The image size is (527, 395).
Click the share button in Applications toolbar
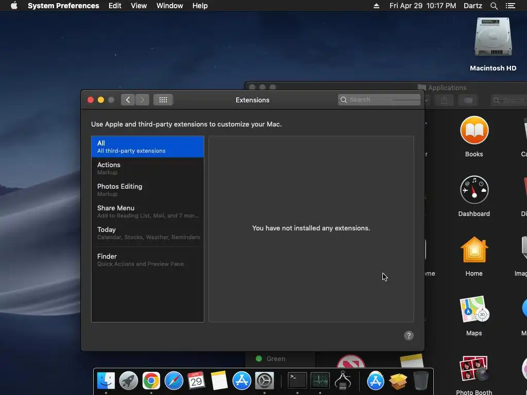pos(444,100)
